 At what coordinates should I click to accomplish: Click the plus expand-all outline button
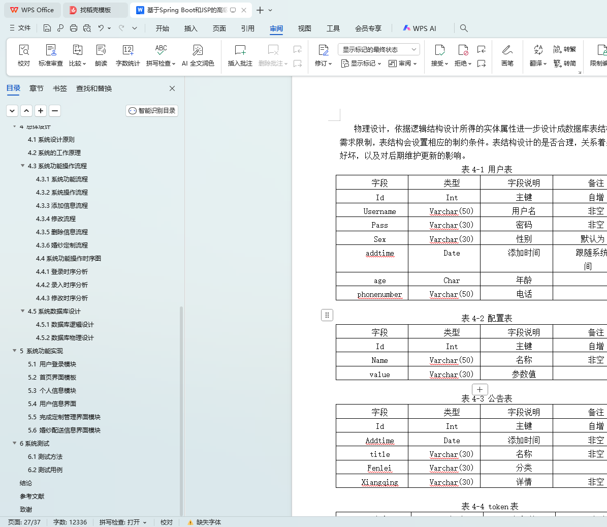[x=41, y=111]
